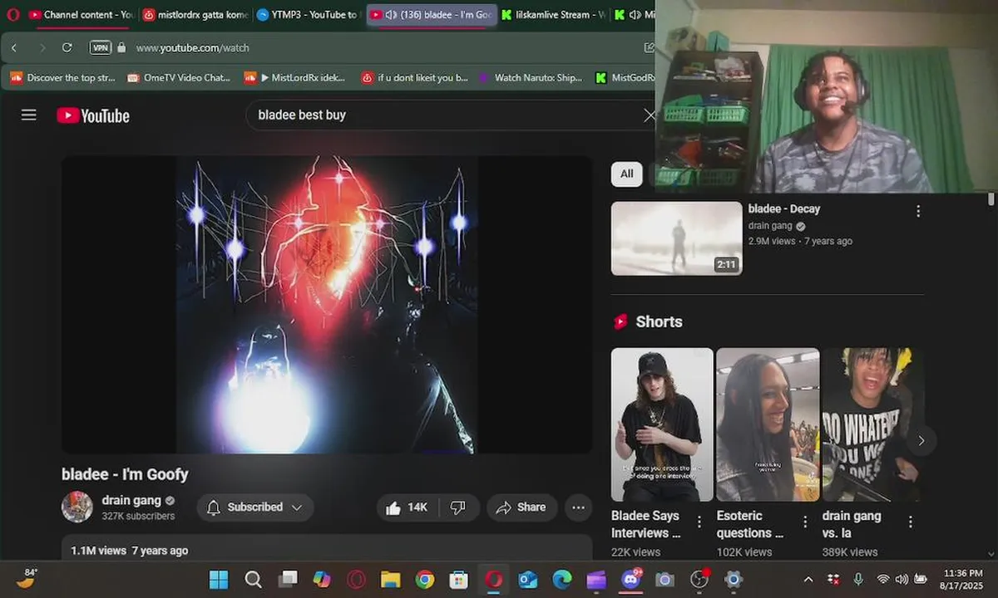Show next Shorts with arrow button

pos(921,441)
